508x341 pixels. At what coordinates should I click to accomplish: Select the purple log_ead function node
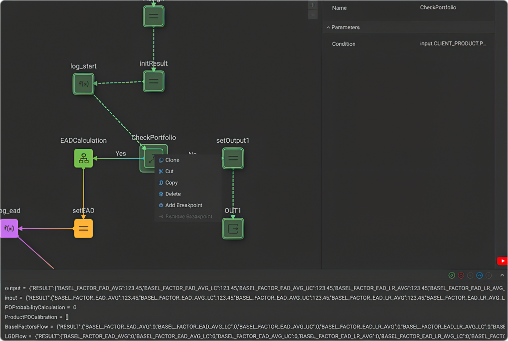(x=9, y=228)
